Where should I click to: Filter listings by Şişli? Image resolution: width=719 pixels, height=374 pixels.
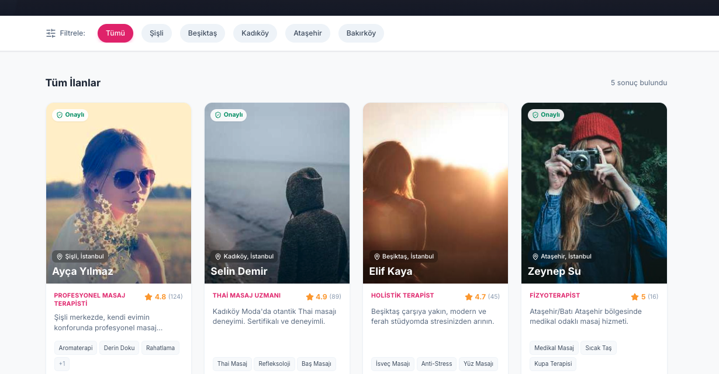[157, 33]
